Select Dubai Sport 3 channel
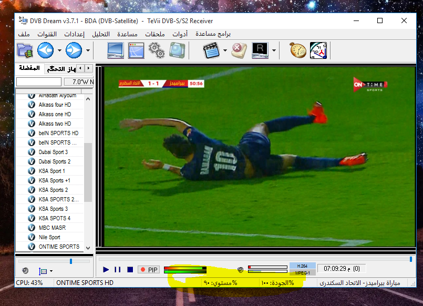This screenshot has width=423, height=306. tap(53, 152)
